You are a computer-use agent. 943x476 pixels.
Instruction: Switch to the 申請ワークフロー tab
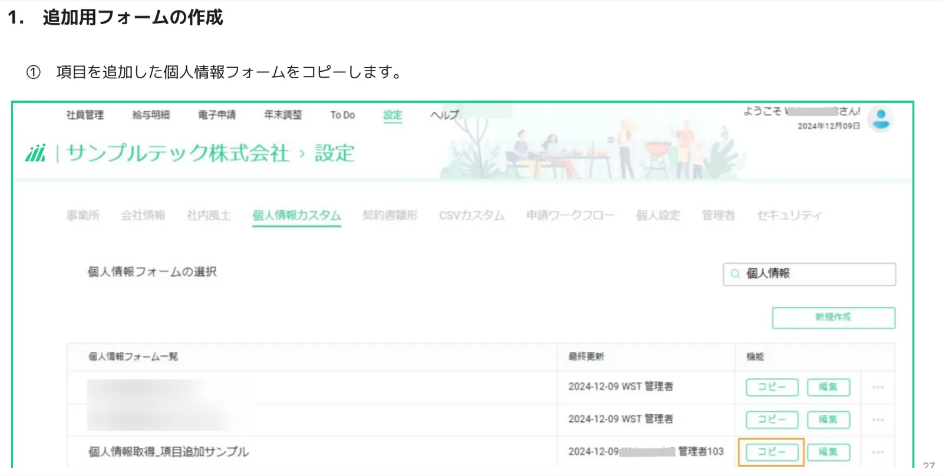pyautogui.click(x=570, y=215)
